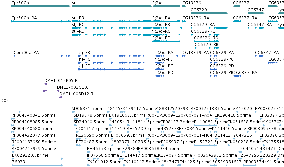284x167 pixels.
Task: Click the CG6337-PA protein label
Action: coord(245,73)
